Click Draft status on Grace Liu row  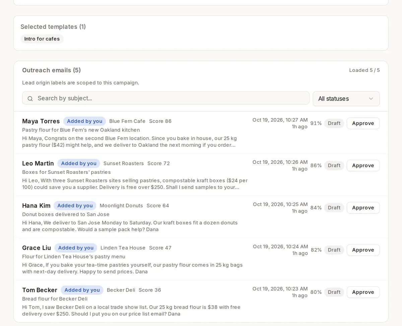334,250
